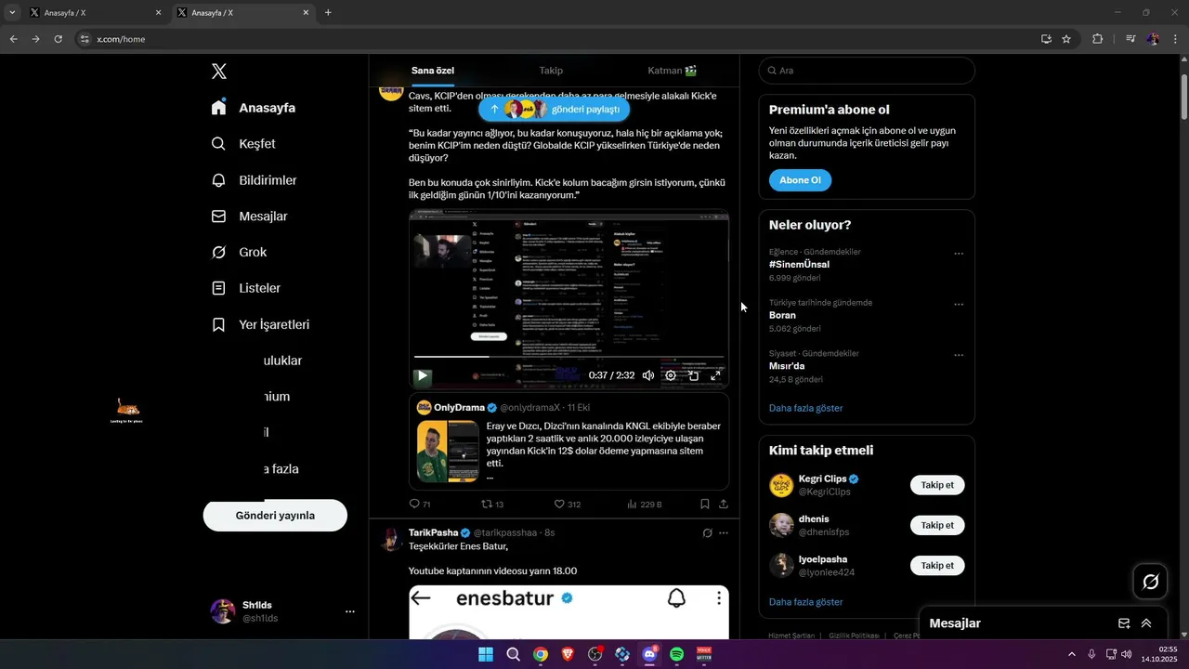This screenshot has height=669, width=1189.
Task: Open account menu dots next to Sh1lds
Action: pyautogui.click(x=350, y=611)
